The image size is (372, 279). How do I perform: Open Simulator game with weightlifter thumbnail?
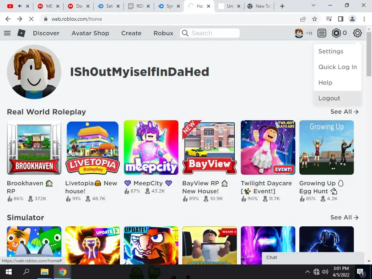tap(210, 245)
